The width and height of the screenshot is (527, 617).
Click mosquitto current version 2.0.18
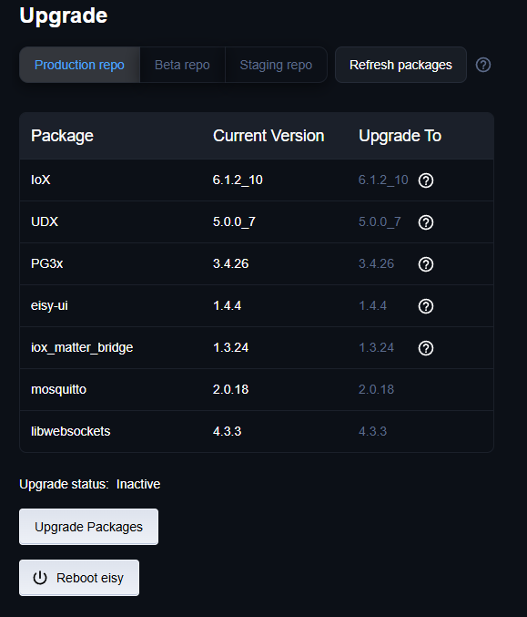(x=230, y=389)
